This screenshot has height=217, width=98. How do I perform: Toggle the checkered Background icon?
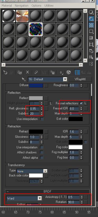point(91,25)
